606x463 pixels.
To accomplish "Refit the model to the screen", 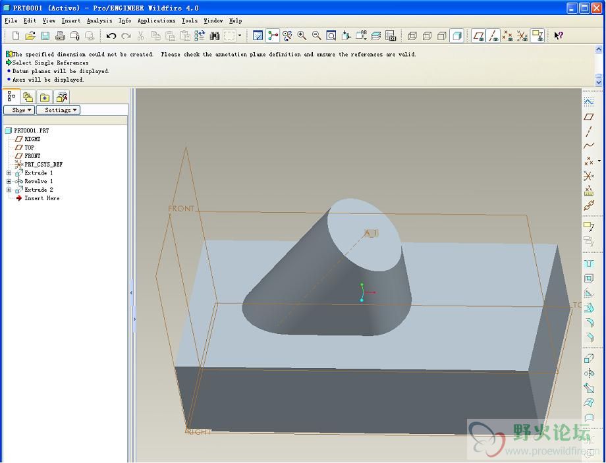I will tap(331, 36).
